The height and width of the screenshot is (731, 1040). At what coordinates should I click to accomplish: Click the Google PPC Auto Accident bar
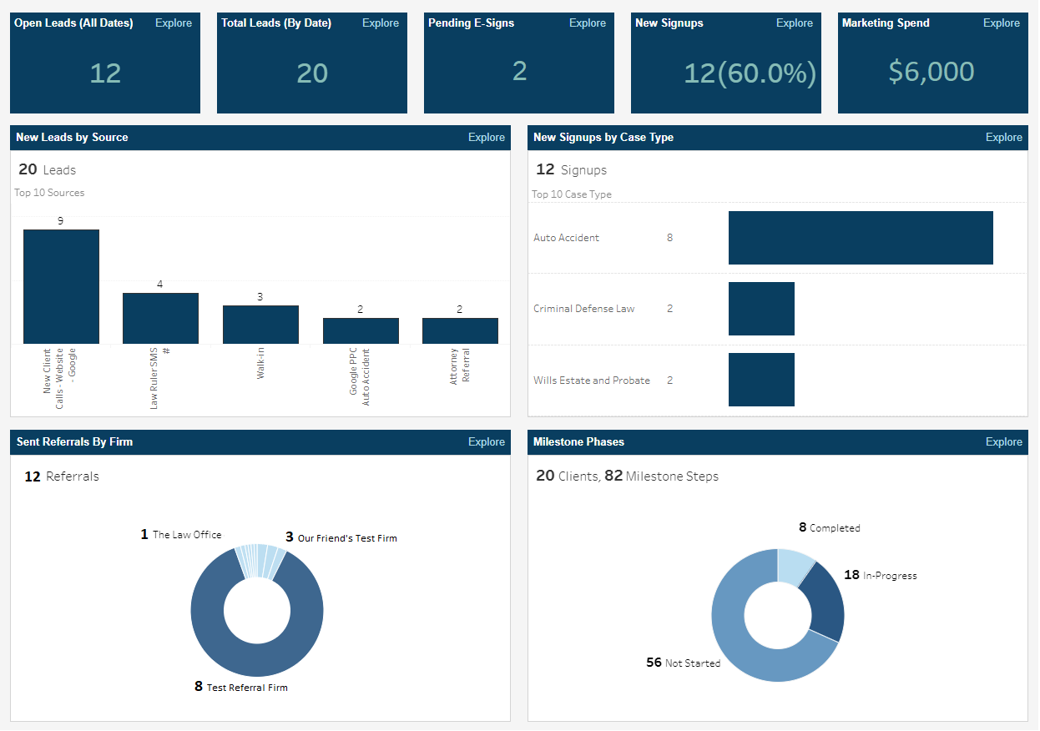(361, 331)
